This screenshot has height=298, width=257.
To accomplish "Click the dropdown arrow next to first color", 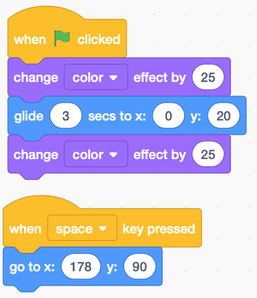I will pyautogui.click(x=114, y=78).
